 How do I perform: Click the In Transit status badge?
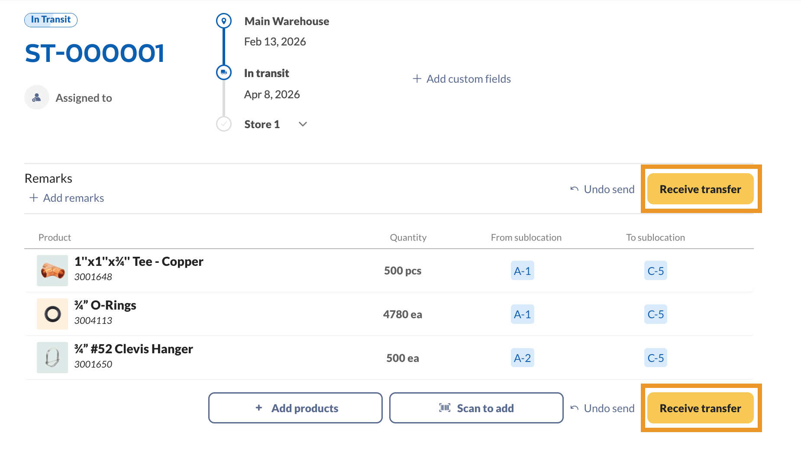click(51, 20)
